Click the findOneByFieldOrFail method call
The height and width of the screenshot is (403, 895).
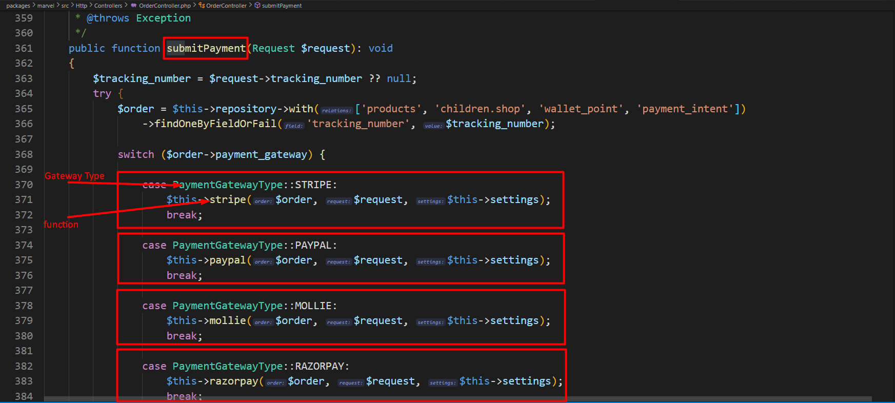(215, 124)
